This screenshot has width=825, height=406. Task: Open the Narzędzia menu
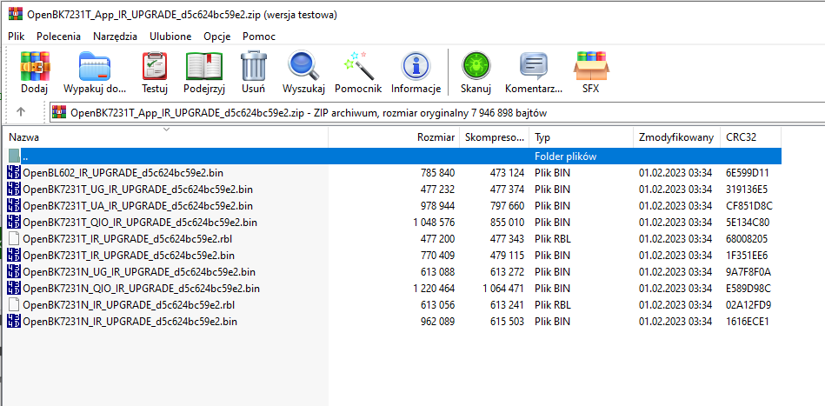click(116, 37)
